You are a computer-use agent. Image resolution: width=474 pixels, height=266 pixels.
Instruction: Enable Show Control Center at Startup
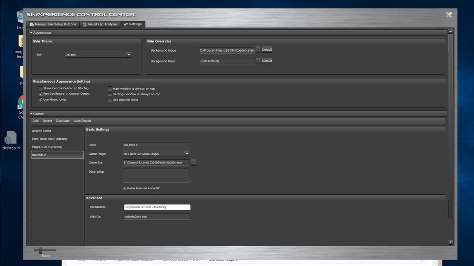click(41, 88)
